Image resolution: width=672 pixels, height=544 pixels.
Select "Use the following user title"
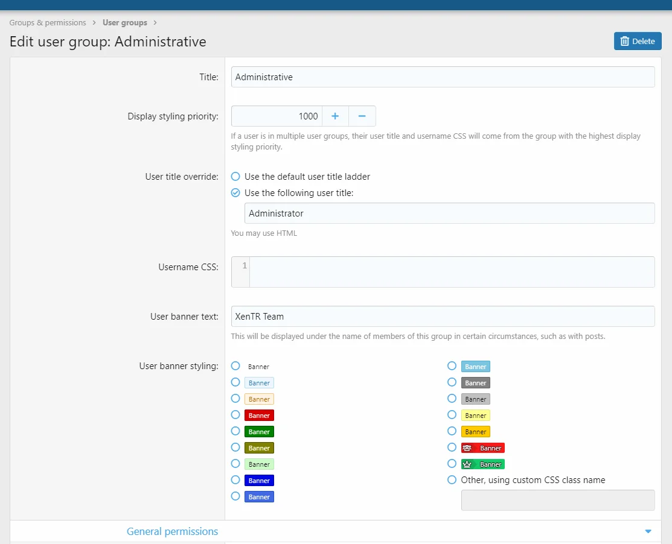tap(235, 193)
